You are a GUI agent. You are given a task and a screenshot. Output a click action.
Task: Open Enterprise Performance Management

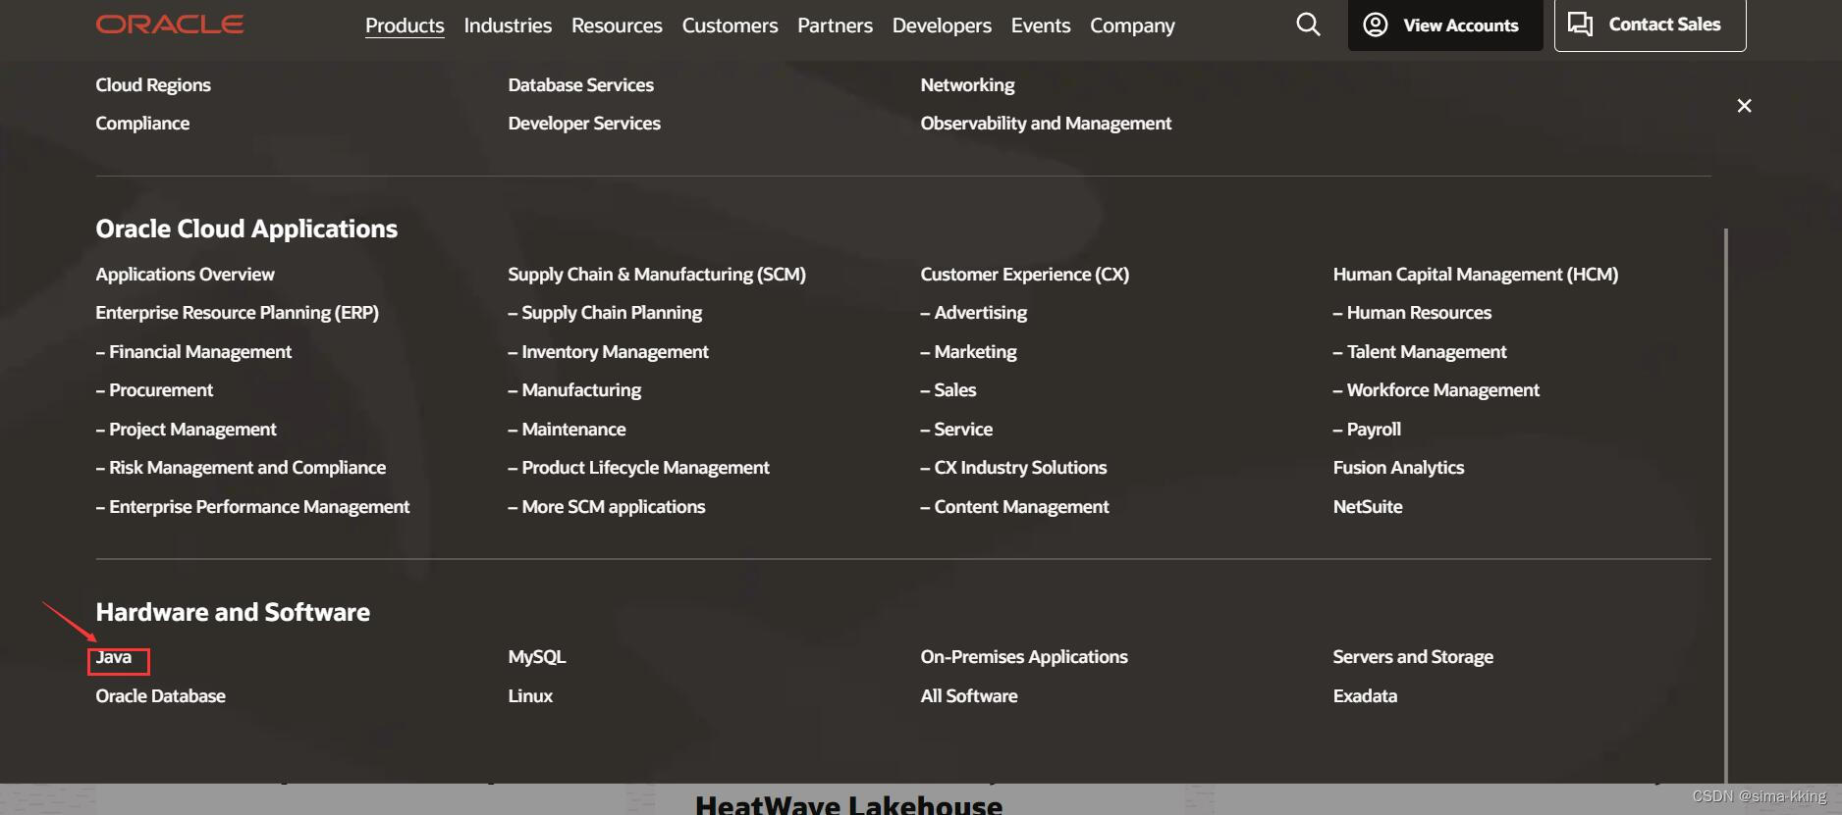[x=252, y=507]
